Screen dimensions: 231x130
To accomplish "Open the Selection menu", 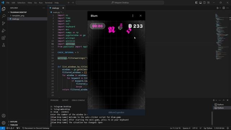I will [x=21, y=3].
